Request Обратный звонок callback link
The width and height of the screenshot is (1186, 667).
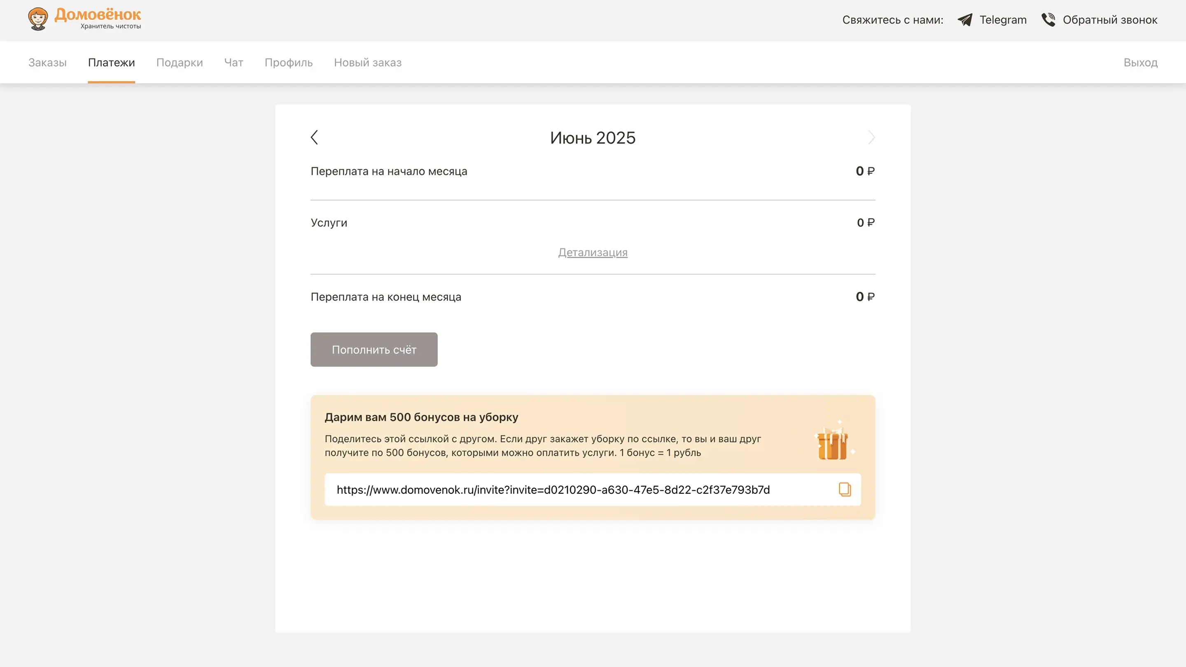click(1109, 20)
